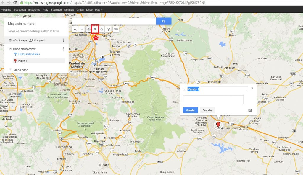Select Punto 1 in the layer list
This screenshot has width=303, height=175.
pos(22,61)
